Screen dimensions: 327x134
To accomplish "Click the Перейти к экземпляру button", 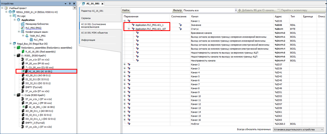I will (x=292, y=10).
